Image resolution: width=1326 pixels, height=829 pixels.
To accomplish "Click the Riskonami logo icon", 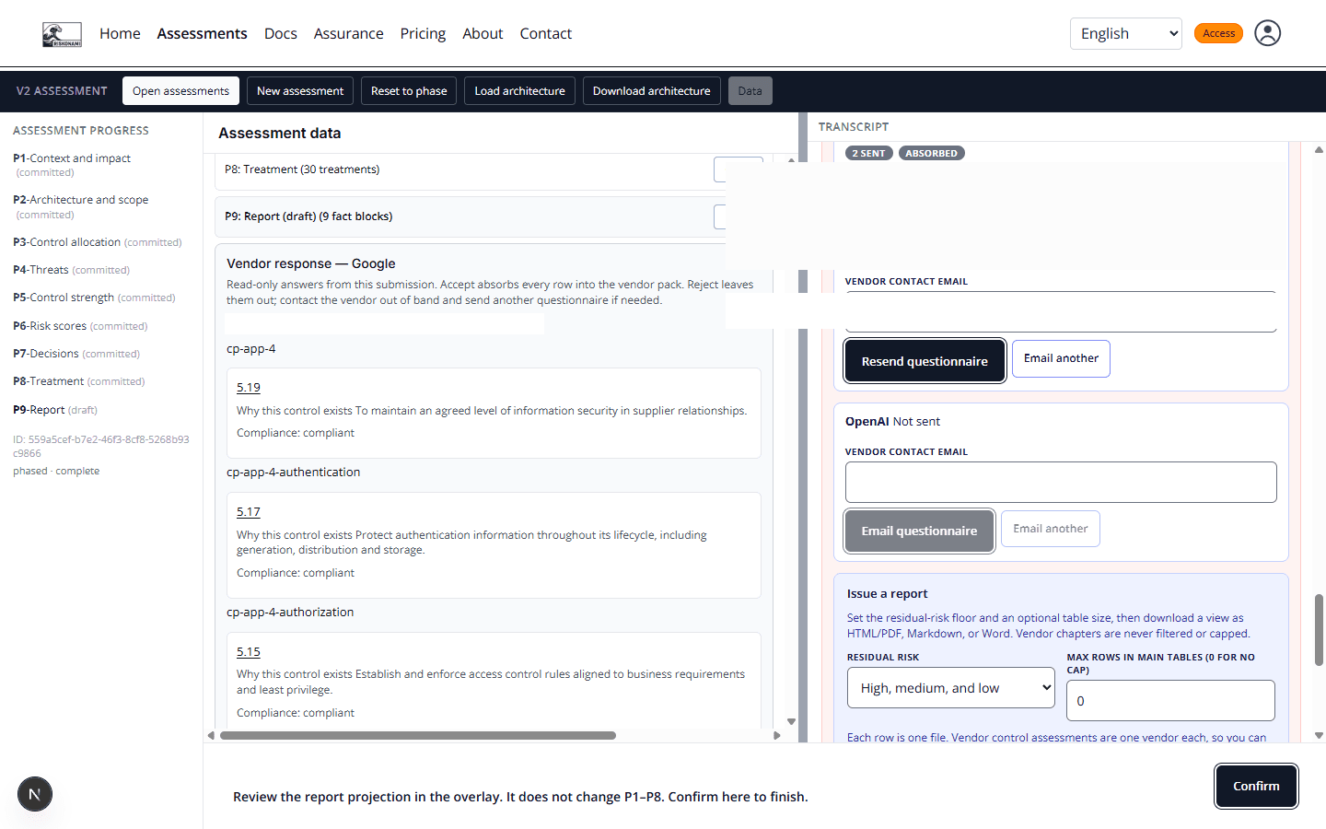I will coord(62,34).
